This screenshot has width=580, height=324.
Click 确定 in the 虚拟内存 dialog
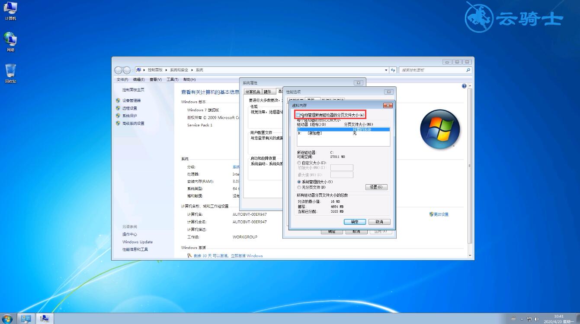355,222
